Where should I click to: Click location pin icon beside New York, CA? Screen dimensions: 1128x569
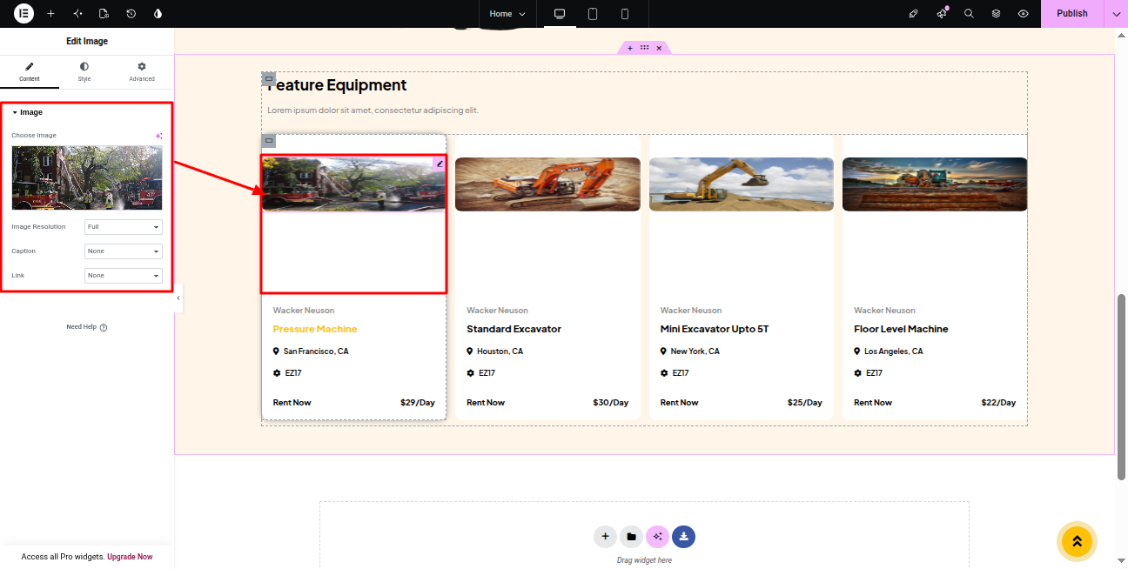tap(663, 351)
